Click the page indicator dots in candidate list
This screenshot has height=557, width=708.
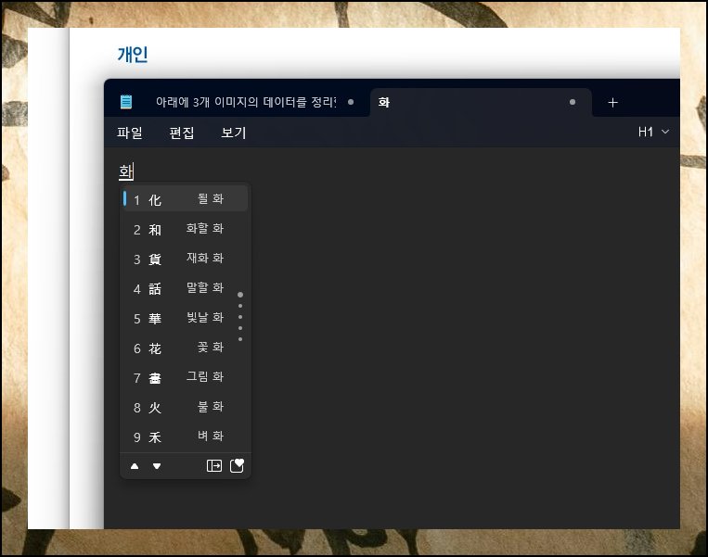click(240, 317)
